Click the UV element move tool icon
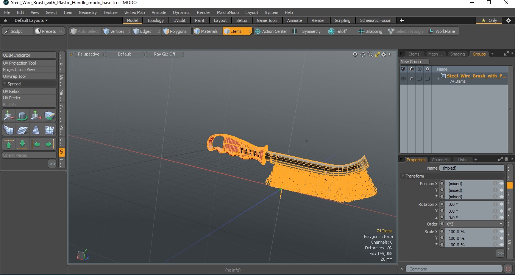Viewport: 515px width, 275px height. click(x=36, y=115)
